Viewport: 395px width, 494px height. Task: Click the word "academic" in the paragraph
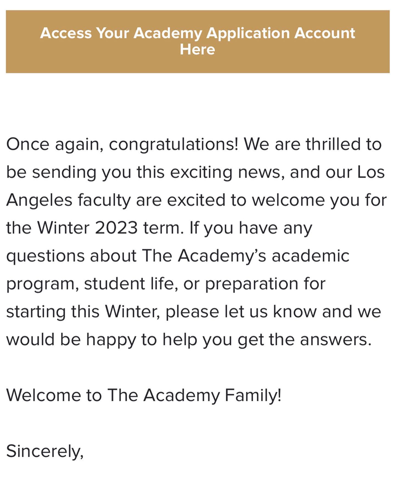[x=311, y=256]
